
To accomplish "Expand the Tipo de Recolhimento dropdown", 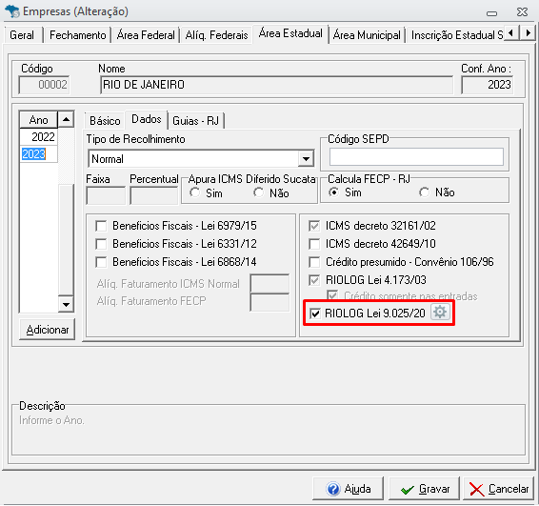I will coord(306,159).
